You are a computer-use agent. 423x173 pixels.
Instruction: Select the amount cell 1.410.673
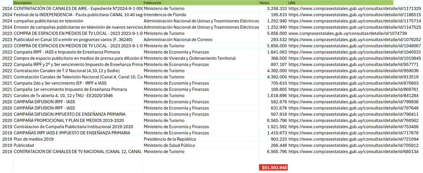[273, 133]
